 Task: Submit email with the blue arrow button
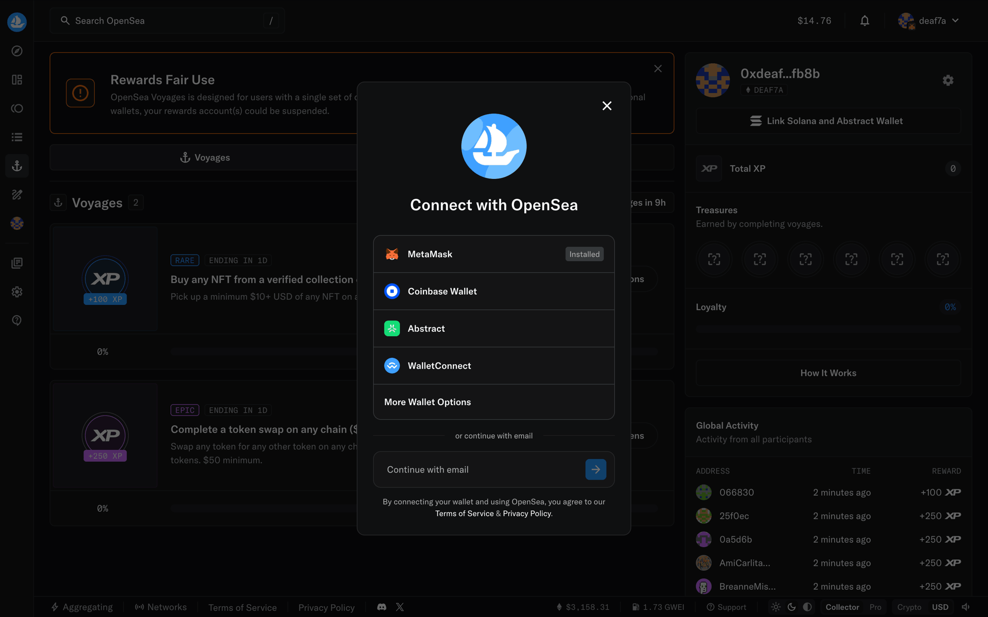click(596, 469)
